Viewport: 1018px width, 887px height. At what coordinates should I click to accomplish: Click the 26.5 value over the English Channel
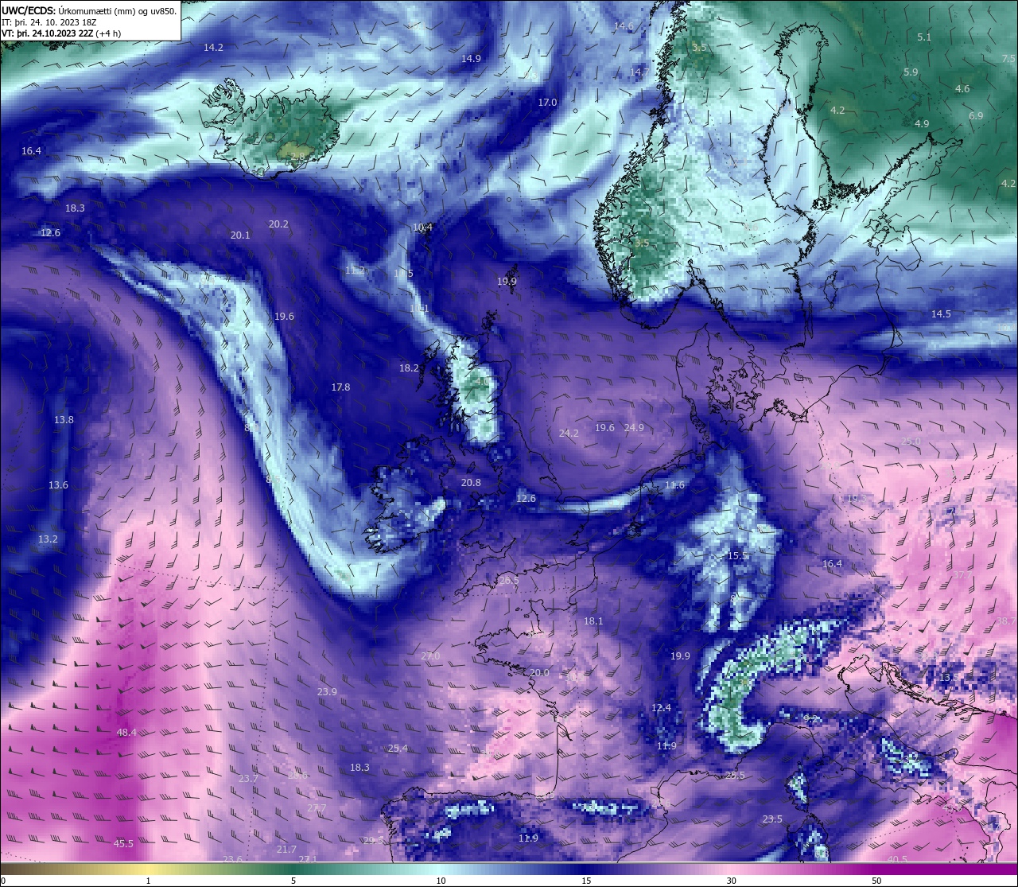[x=509, y=581]
